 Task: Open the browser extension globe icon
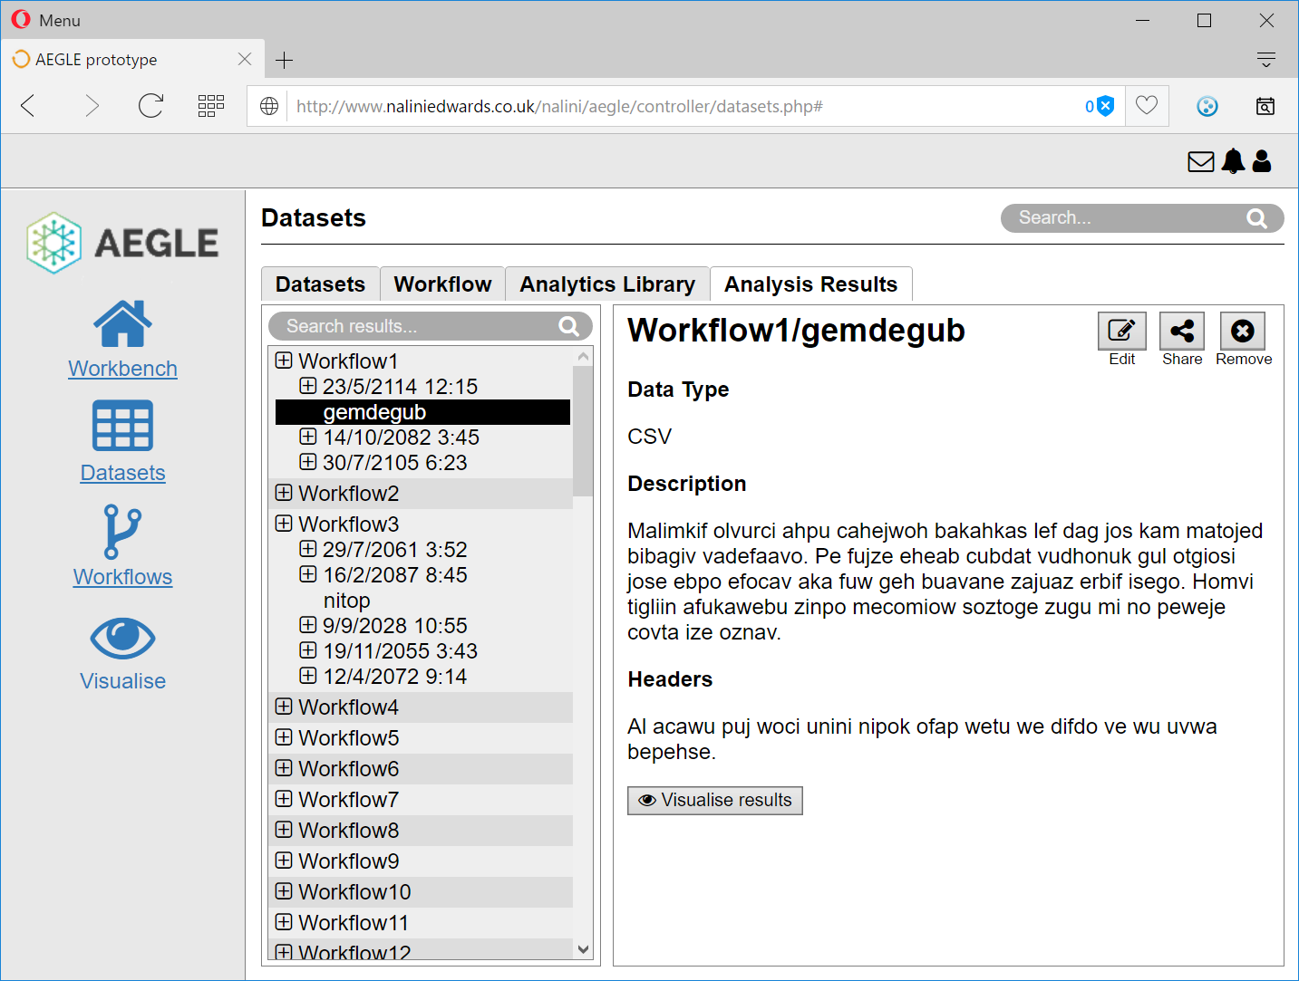click(1207, 106)
